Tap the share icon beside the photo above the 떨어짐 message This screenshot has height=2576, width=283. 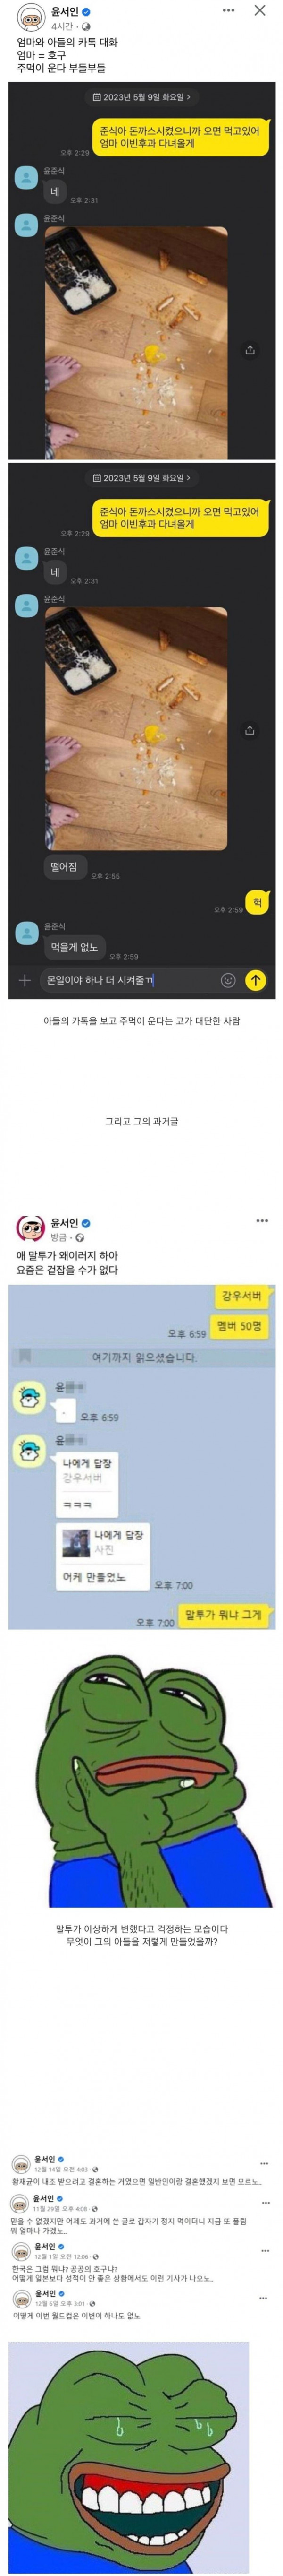(249, 730)
